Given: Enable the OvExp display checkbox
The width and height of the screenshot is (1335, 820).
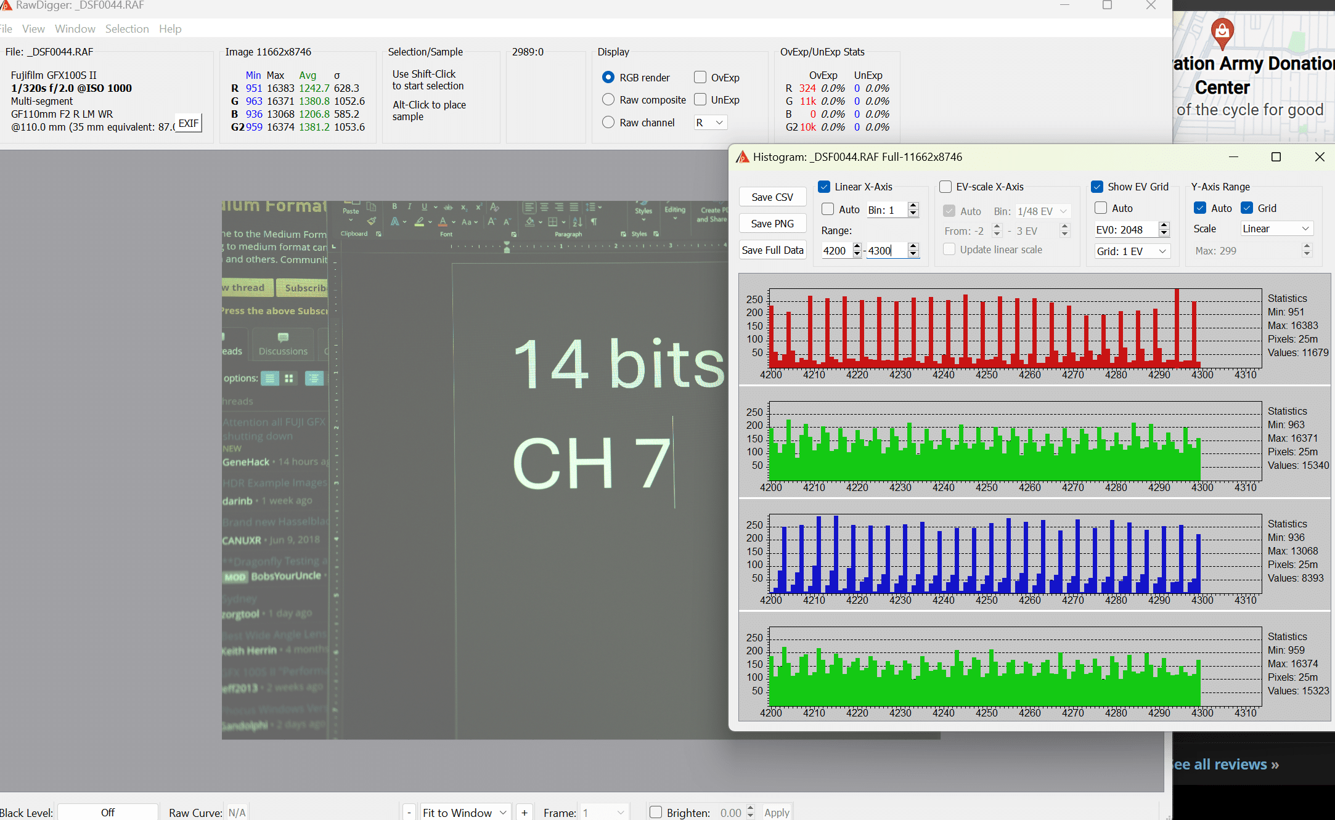Looking at the screenshot, I should [x=700, y=78].
